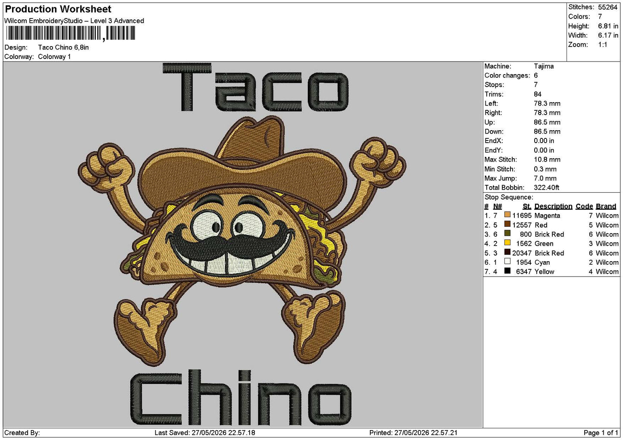
Task: Click the Left value 78.3 mm
Action: click(x=547, y=103)
